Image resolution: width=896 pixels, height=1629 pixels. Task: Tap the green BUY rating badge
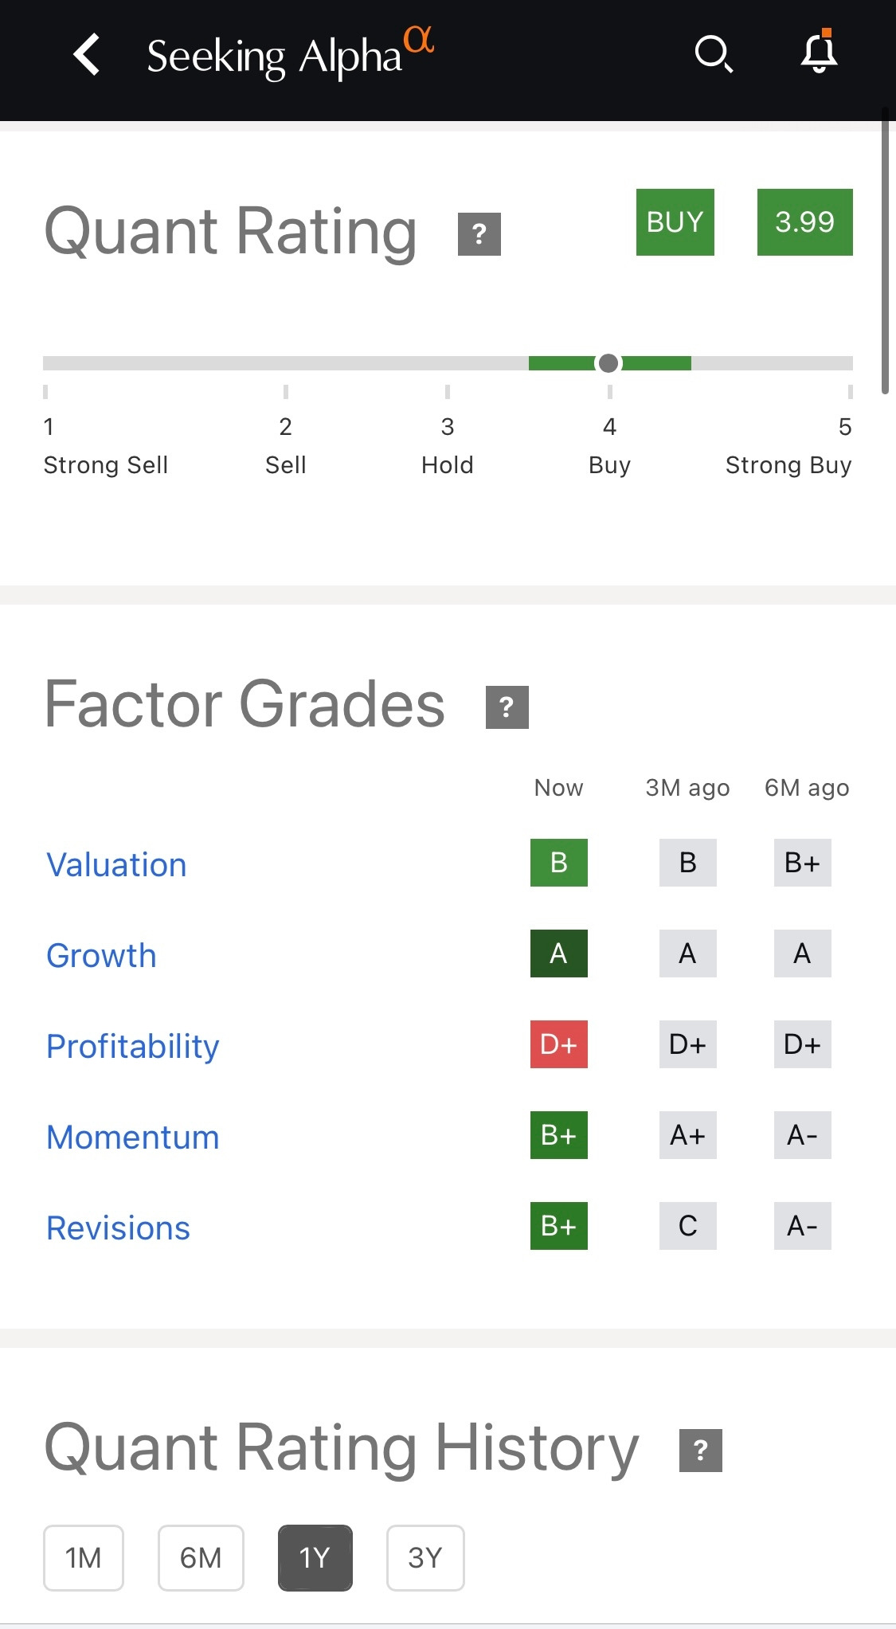[x=675, y=222]
